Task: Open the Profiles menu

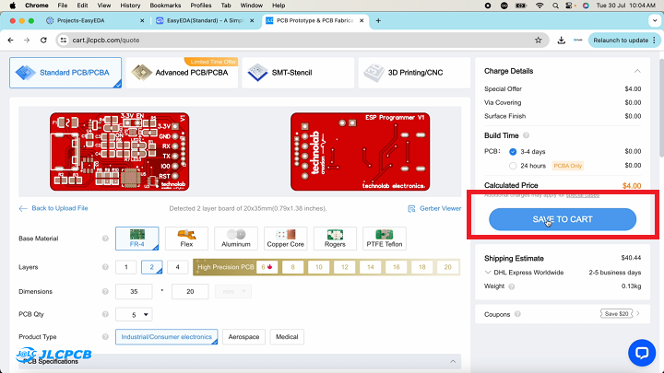Action: (x=201, y=6)
